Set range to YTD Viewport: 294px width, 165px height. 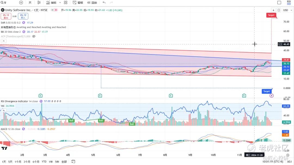click(x=44, y=162)
